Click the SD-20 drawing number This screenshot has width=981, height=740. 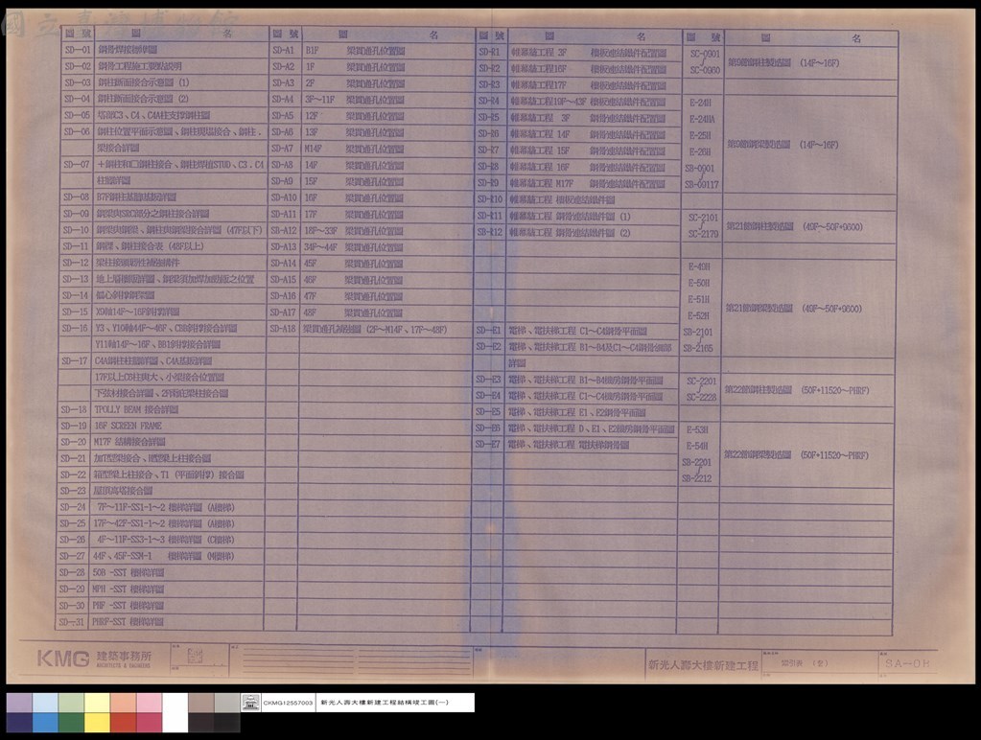(73, 442)
